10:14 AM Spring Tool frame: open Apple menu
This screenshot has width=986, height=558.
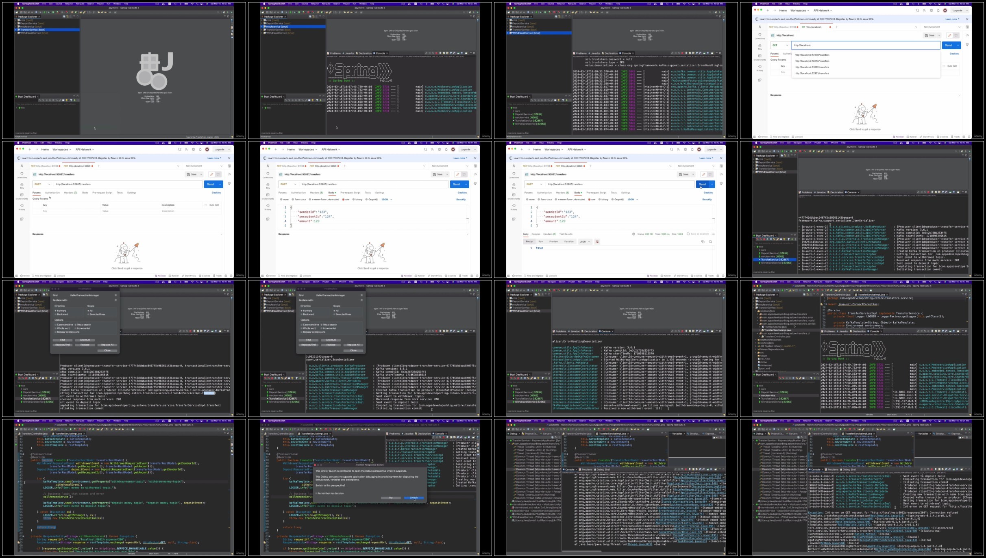(18, 282)
